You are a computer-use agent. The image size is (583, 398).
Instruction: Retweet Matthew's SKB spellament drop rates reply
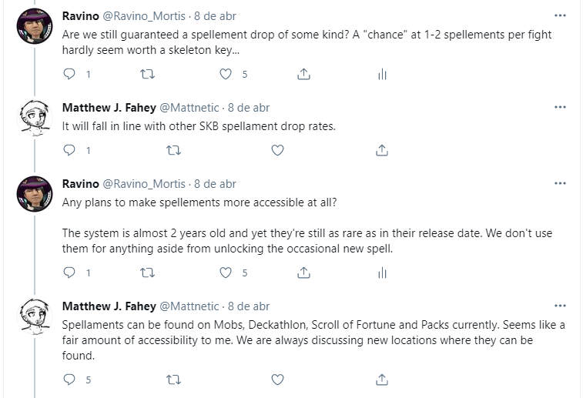click(x=173, y=151)
